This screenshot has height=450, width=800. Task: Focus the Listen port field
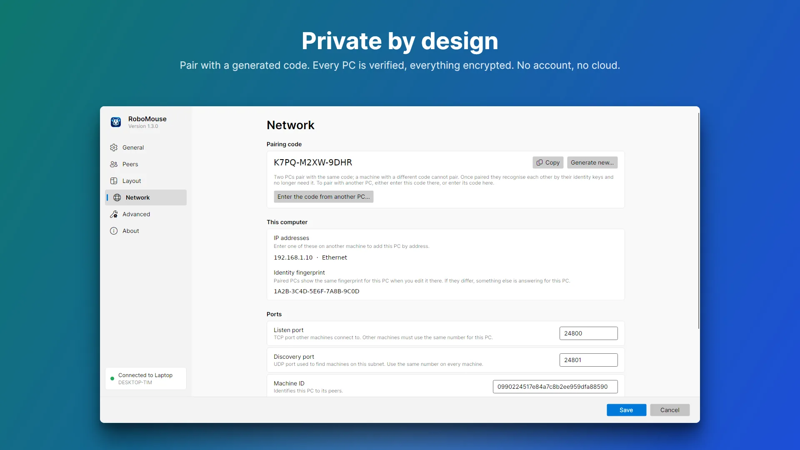588,333
